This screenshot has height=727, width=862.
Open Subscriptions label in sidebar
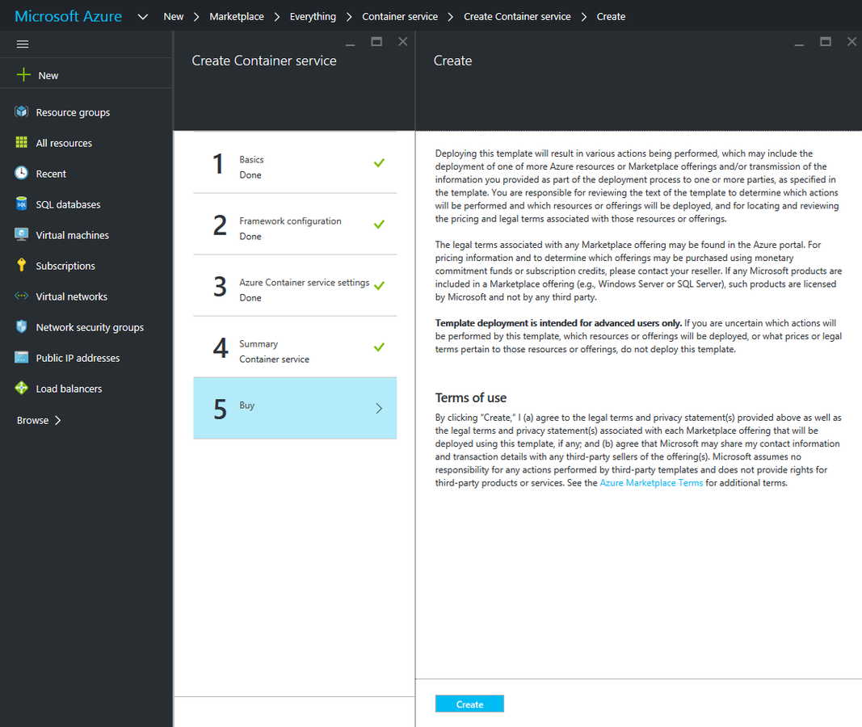(x=65, y=266)
